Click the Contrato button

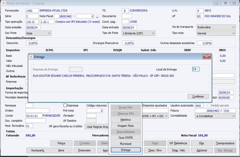(85, 143)
